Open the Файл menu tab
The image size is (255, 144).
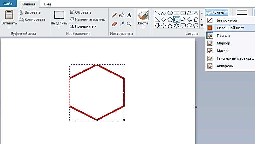click(8, 4)
